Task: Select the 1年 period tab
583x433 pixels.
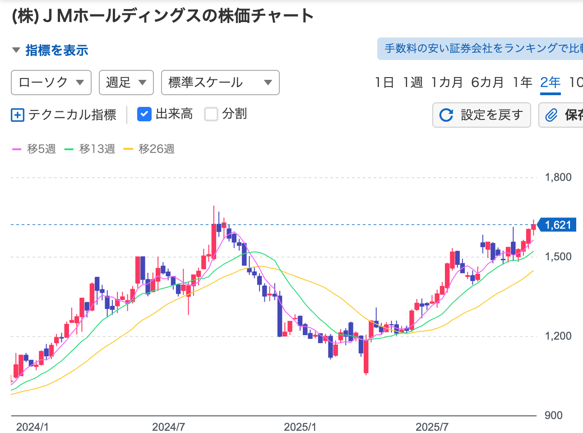Action: (522, 83)
